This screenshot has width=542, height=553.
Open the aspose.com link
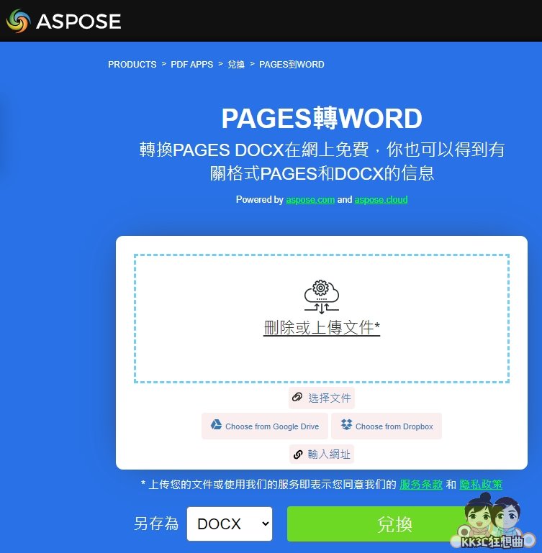coord(310,200)
